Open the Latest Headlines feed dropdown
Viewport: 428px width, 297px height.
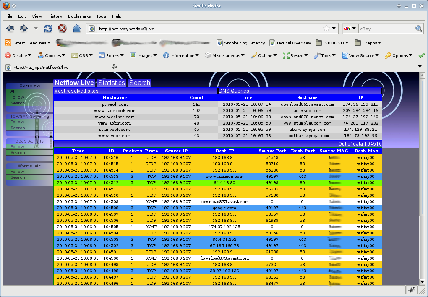pos(28,43)
